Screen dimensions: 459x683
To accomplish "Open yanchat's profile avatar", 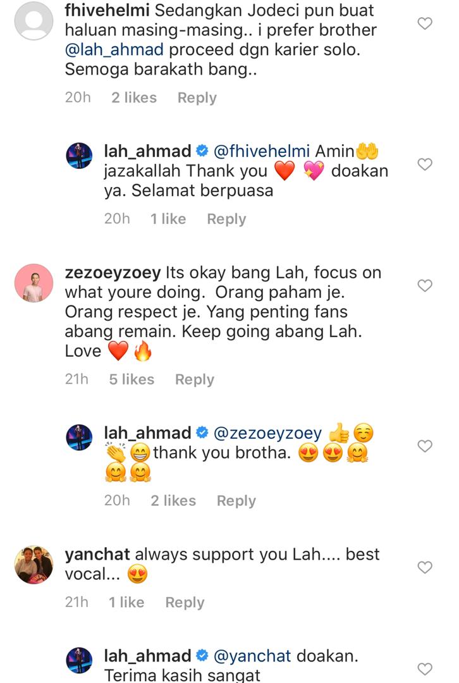I will (x=34, y=565).
